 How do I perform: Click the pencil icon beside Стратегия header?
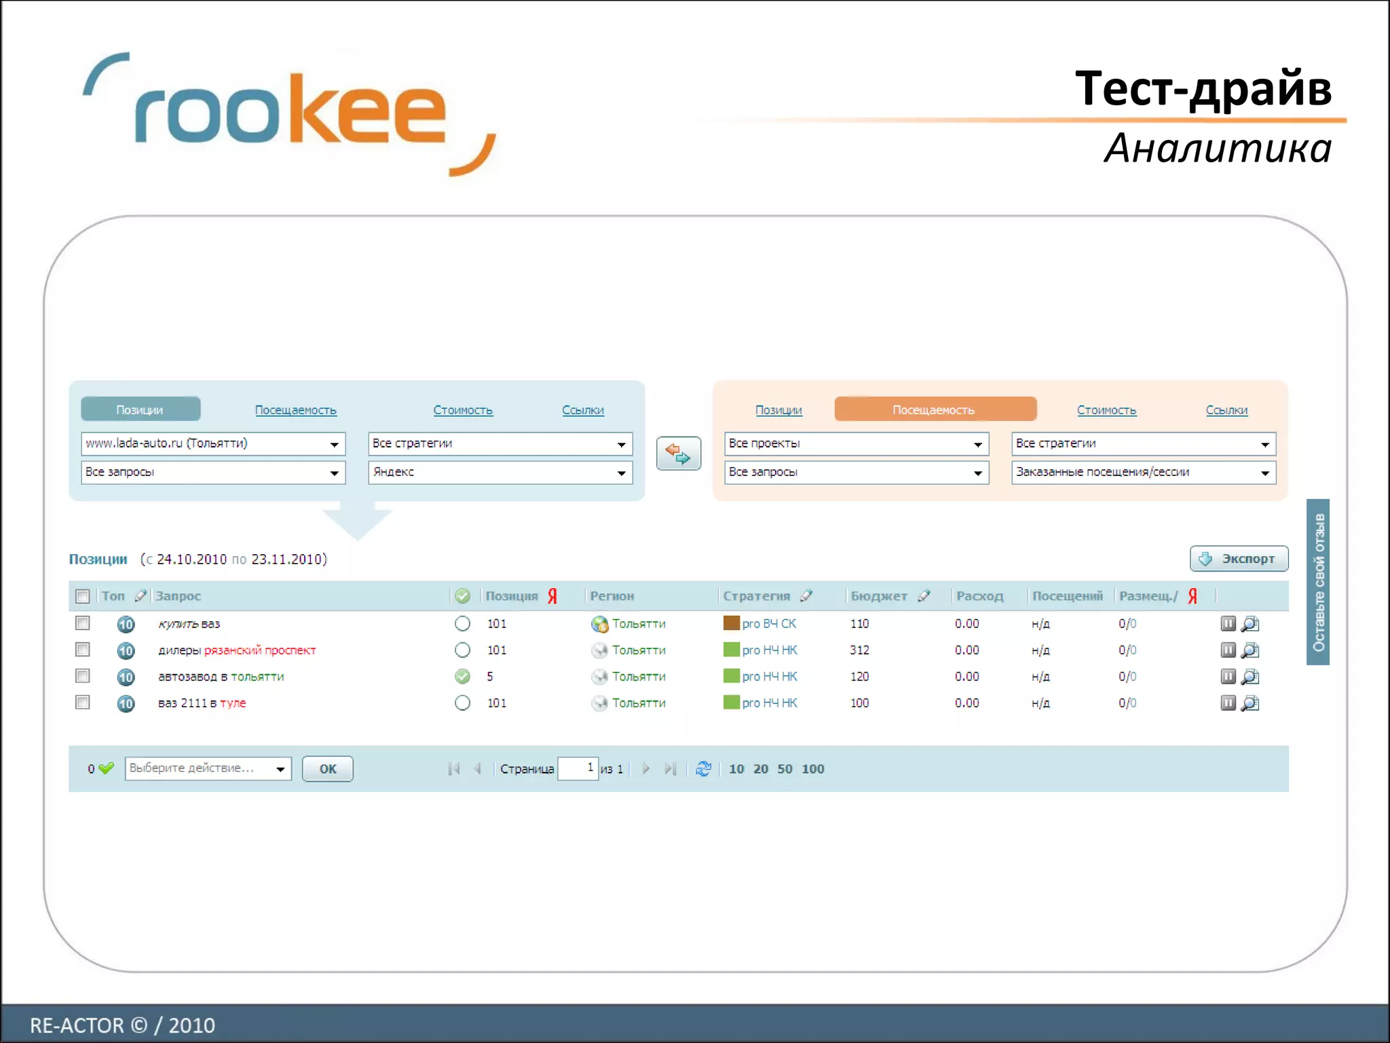(x=806, y=596)
